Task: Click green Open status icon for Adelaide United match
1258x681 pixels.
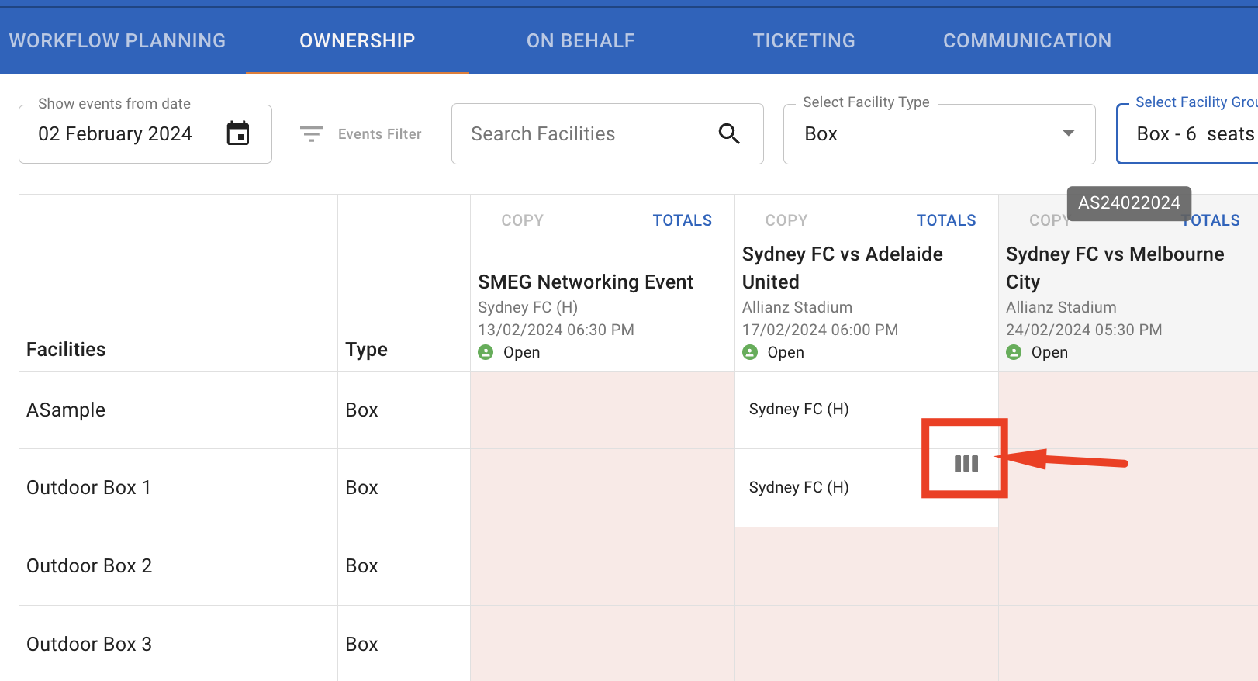Action: pos(750,352)
